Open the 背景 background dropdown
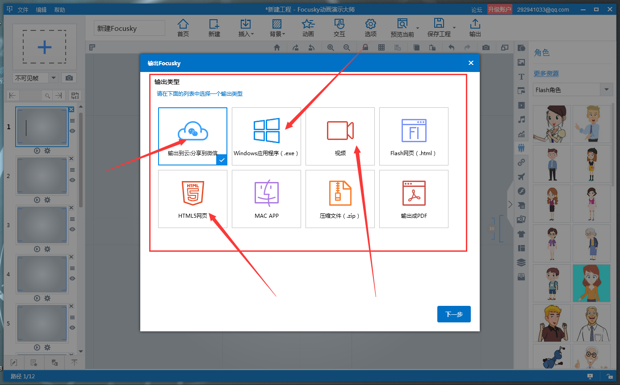620x385 pixels. click(277, 28)
